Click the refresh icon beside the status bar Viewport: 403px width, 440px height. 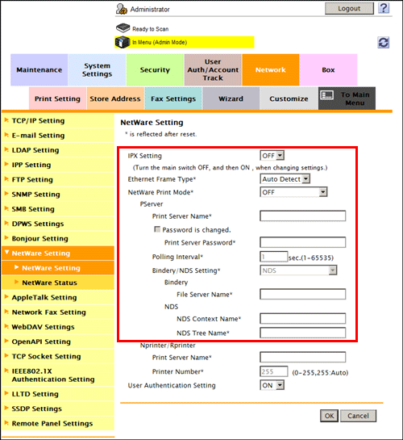point(383,43)
